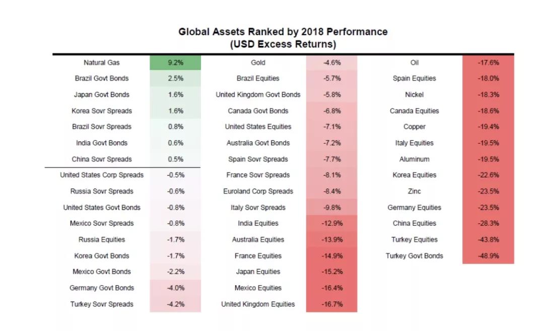The height and width of the screenshot is (331, 544).
Task: Select the -17.6% Oil value cell
Action: (x=488, y=63)
